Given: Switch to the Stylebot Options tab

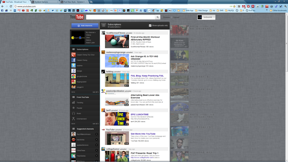Looking at the screenshot, I should [45, 2].
